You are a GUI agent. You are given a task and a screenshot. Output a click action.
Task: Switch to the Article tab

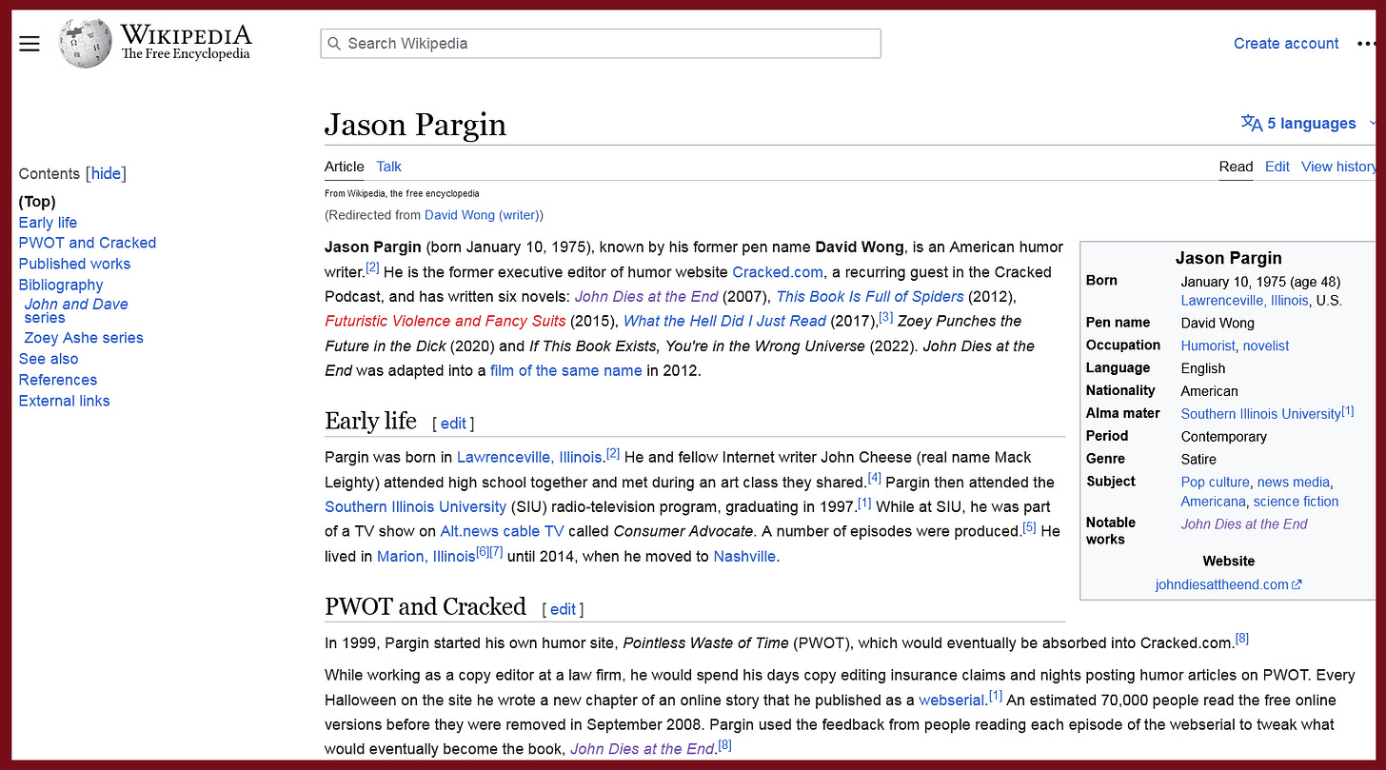345,166
